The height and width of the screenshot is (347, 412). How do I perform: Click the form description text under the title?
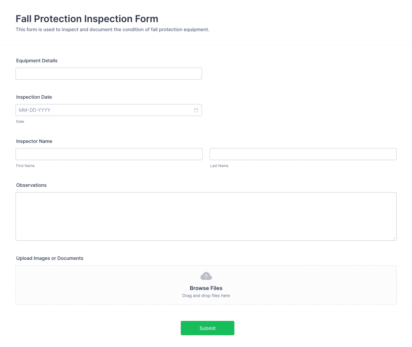112,30
